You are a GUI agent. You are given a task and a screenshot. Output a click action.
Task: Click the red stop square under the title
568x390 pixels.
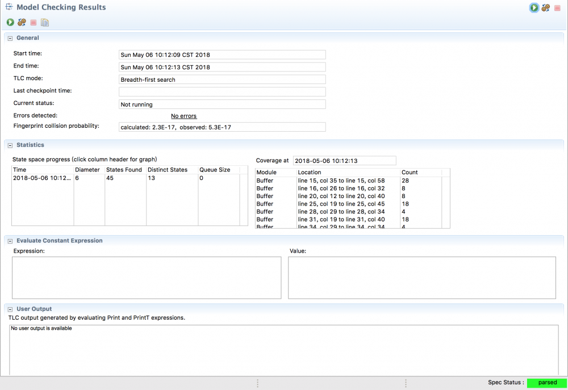pos(34,23)
